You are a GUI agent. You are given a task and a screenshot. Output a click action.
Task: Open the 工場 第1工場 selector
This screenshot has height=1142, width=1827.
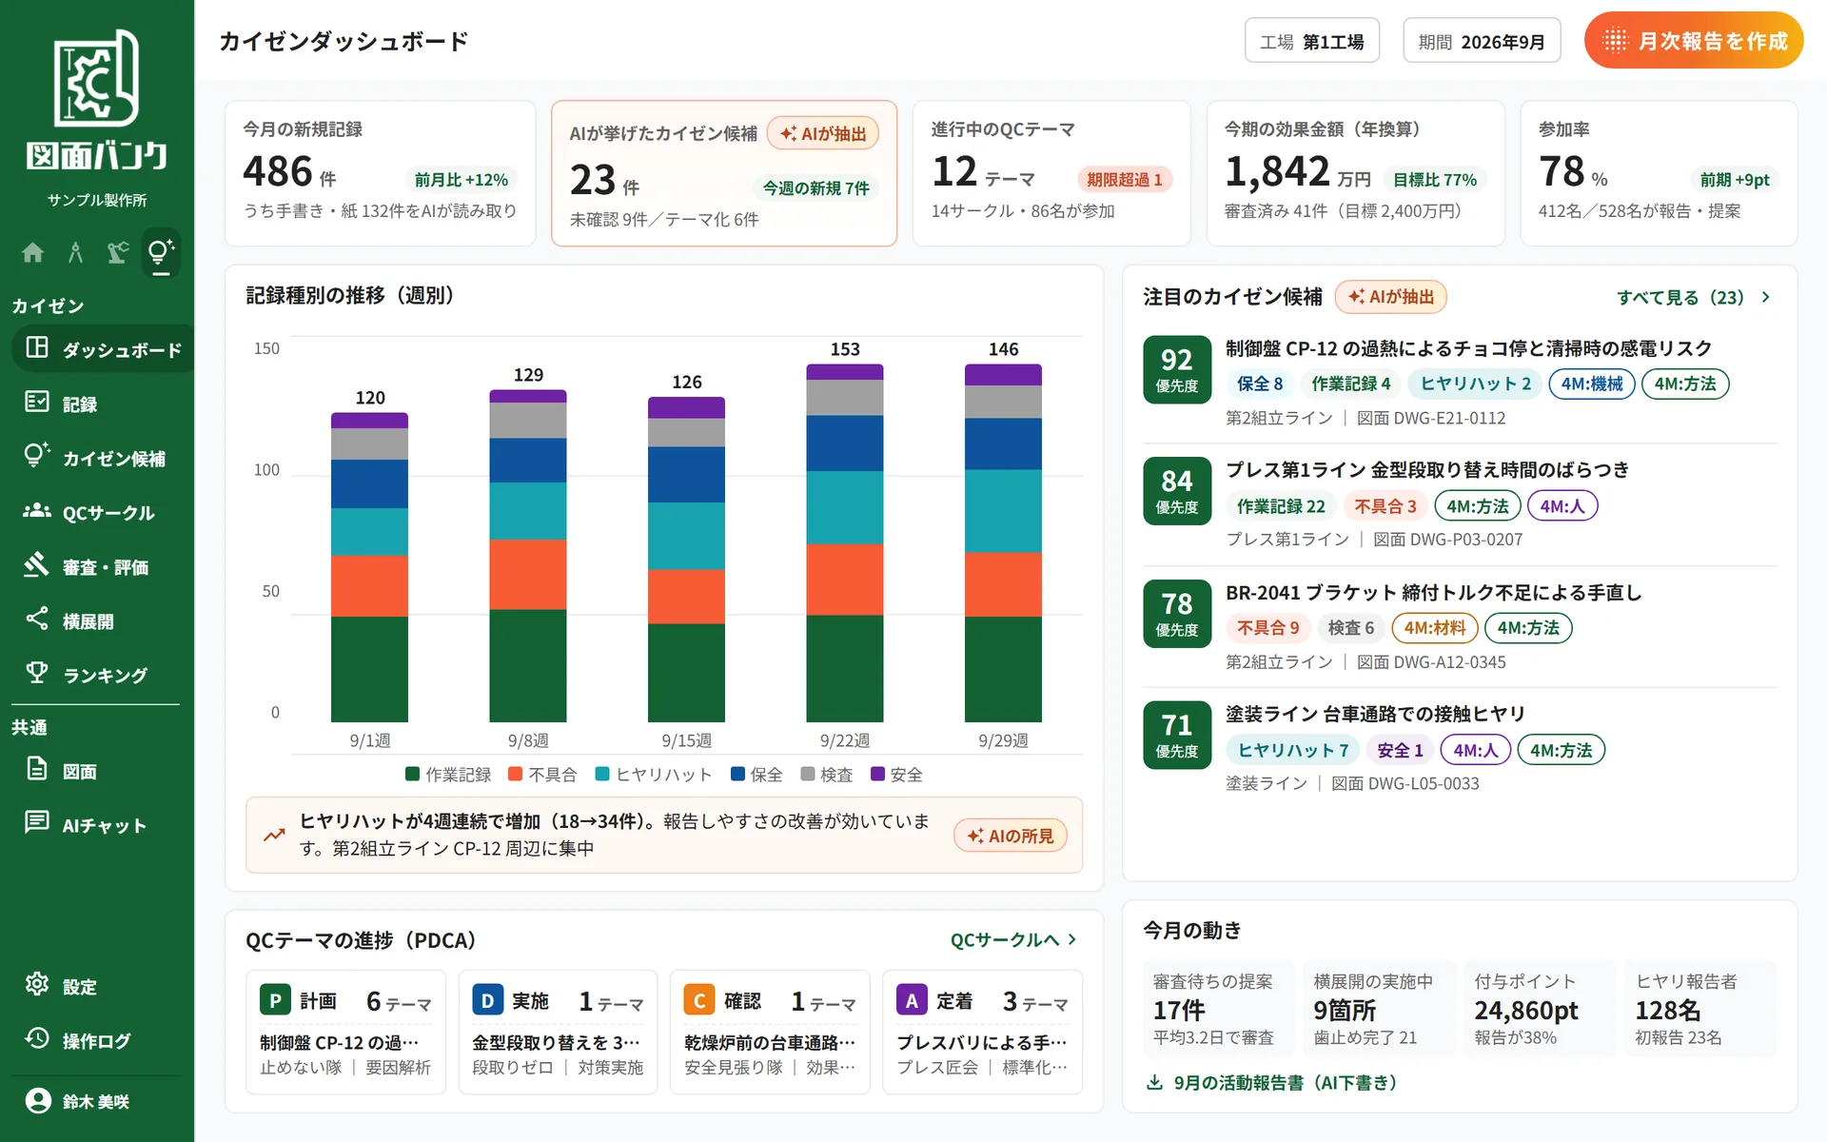coord(1311,41)
